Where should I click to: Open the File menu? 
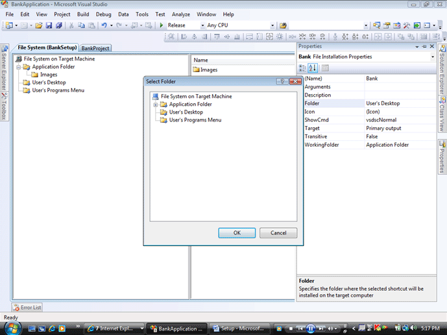[10, 14]
